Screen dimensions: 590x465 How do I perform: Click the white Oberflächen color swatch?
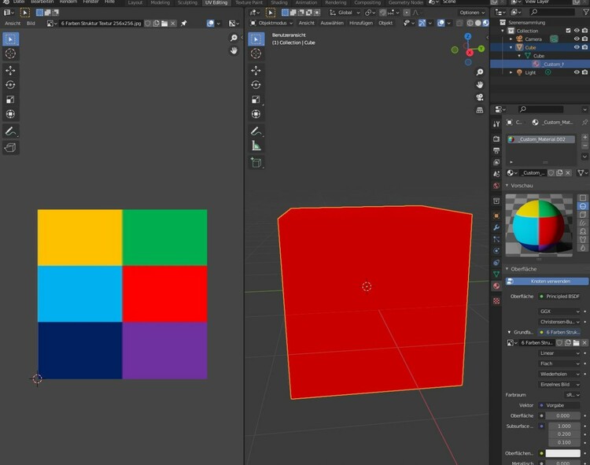coord(563,453)
